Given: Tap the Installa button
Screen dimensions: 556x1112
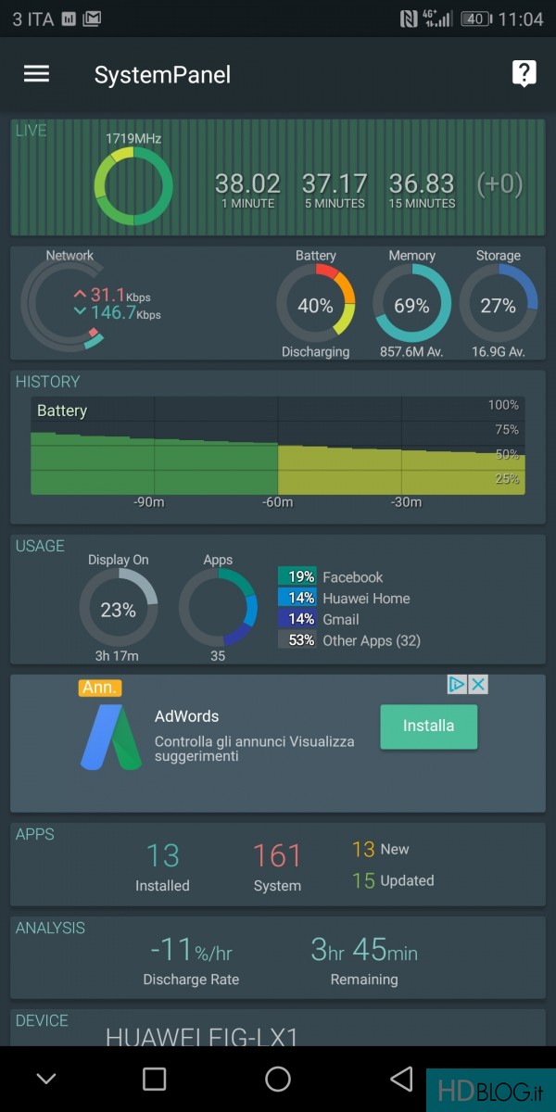Looking at the screenshot, I should pos(428,726).
